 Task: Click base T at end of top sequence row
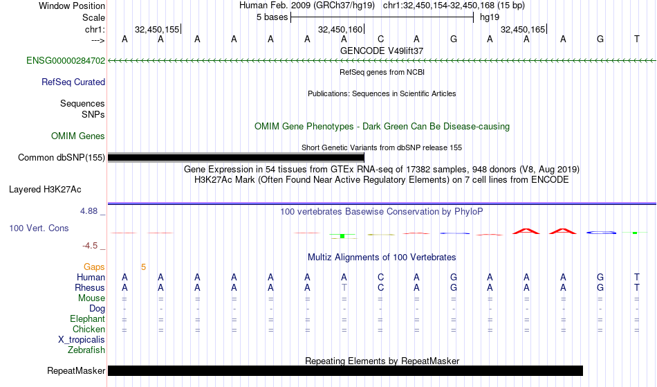pyautogui.click(x=636, y=39)
